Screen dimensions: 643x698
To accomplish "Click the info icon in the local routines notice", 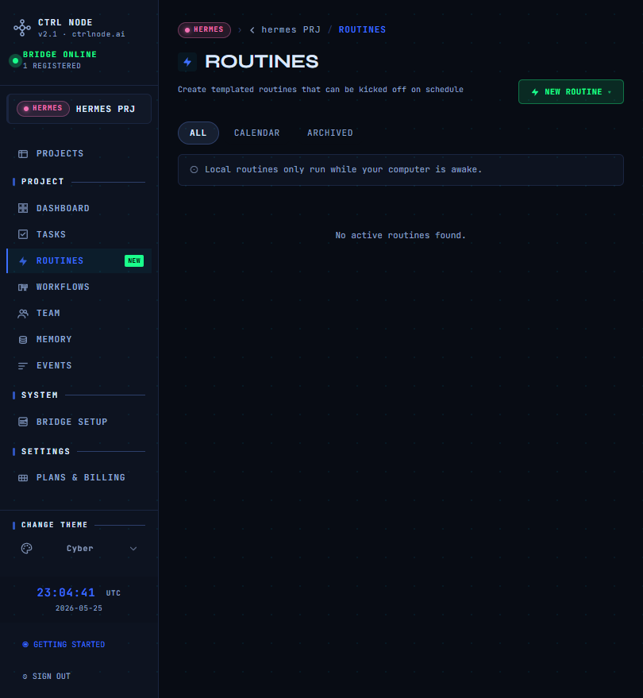I will [x=194, y=170].
